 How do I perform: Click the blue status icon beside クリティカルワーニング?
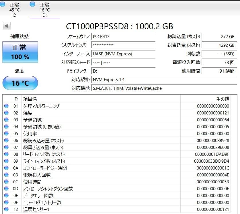click(6, 106)
